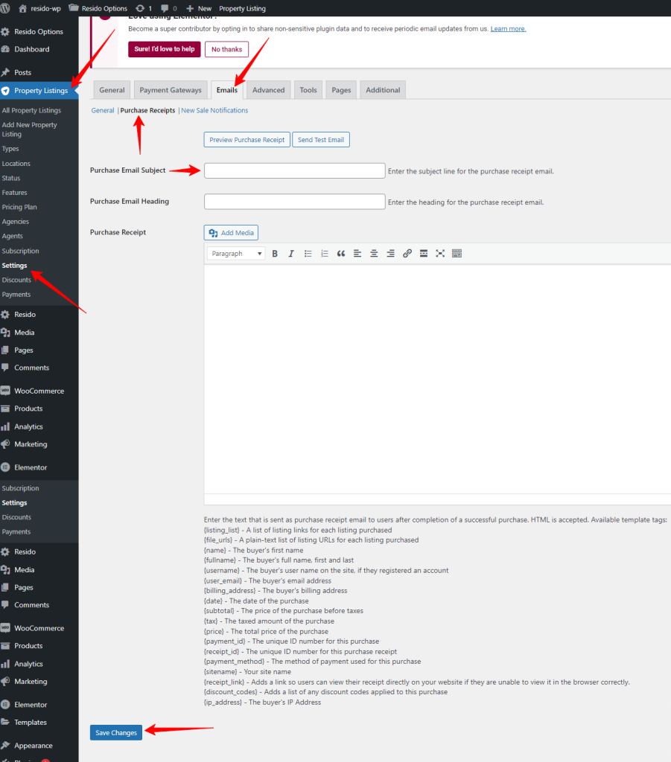
Task: Align text center in the editor
Action: 373,253
